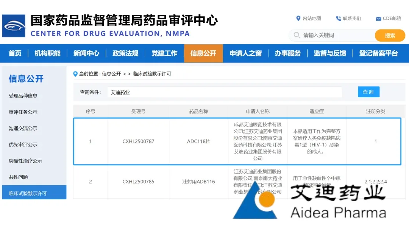Click the CDE logo icon in header
Screen dimensions: 409x230
point(14,26)
